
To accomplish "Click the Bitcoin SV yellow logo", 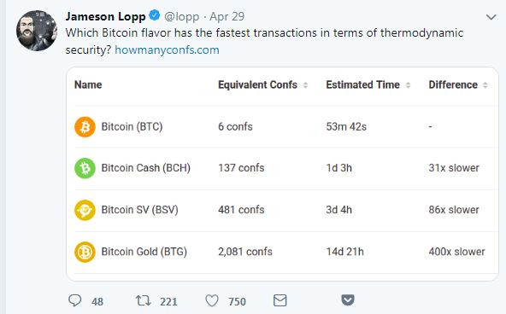I will click(85, 210).
